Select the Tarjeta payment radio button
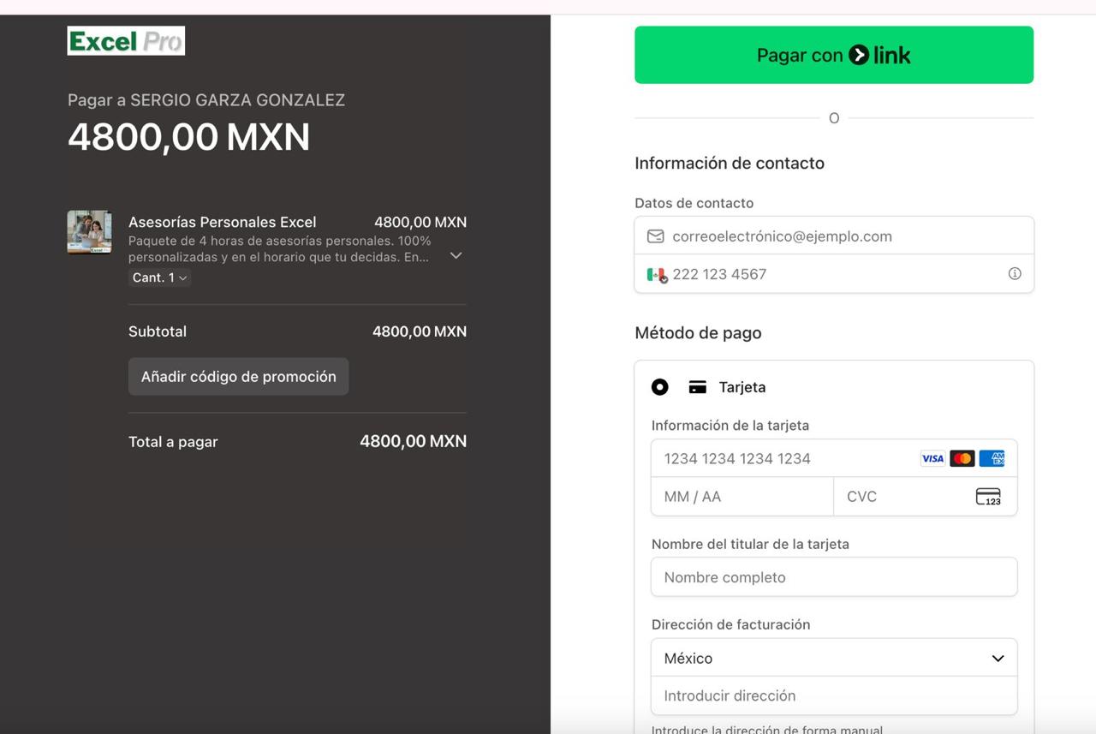Viewport: 1096px width, 734px height. (659, 387)
